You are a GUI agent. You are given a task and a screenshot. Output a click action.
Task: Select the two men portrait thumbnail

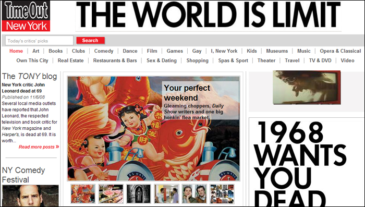click(x=194, y=194)
